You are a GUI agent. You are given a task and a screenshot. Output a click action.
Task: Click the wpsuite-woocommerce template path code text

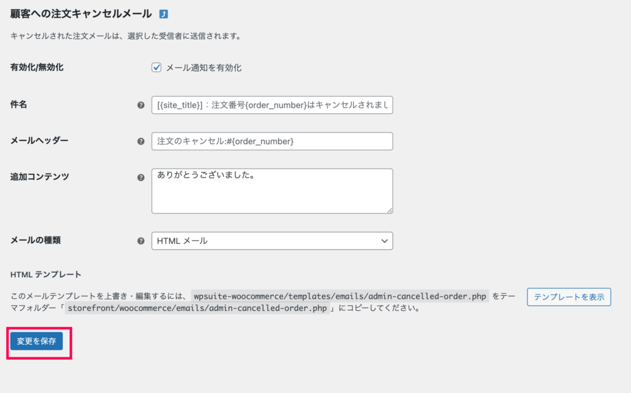(340, 296)
